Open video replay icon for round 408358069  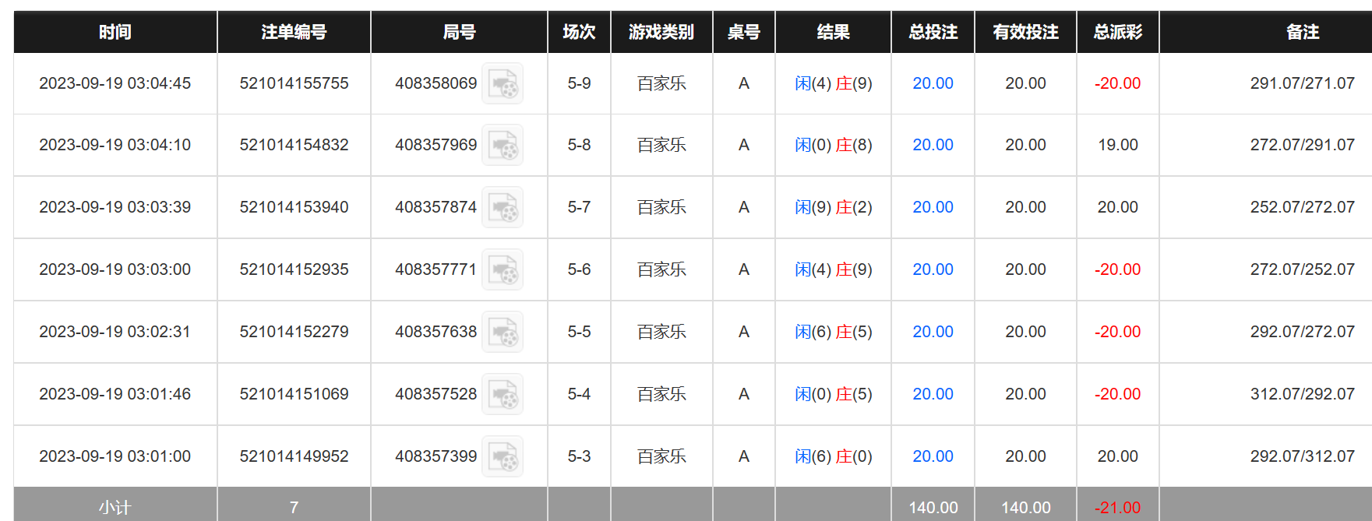pos(503,83)
